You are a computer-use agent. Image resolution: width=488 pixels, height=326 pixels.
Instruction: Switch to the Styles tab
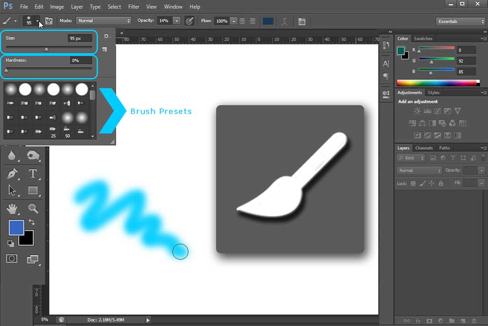point(433,92)
